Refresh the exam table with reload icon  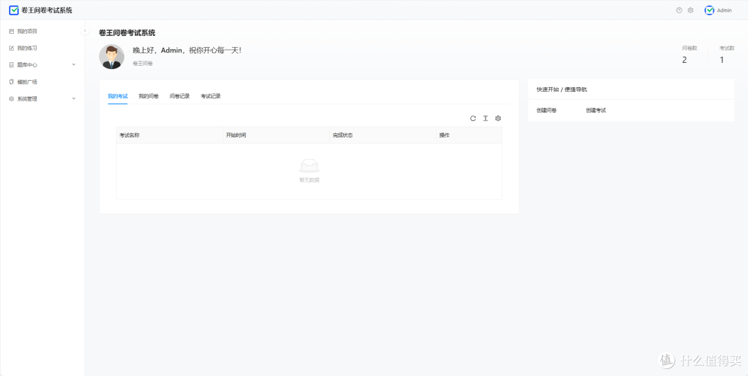tap(473, 118)
